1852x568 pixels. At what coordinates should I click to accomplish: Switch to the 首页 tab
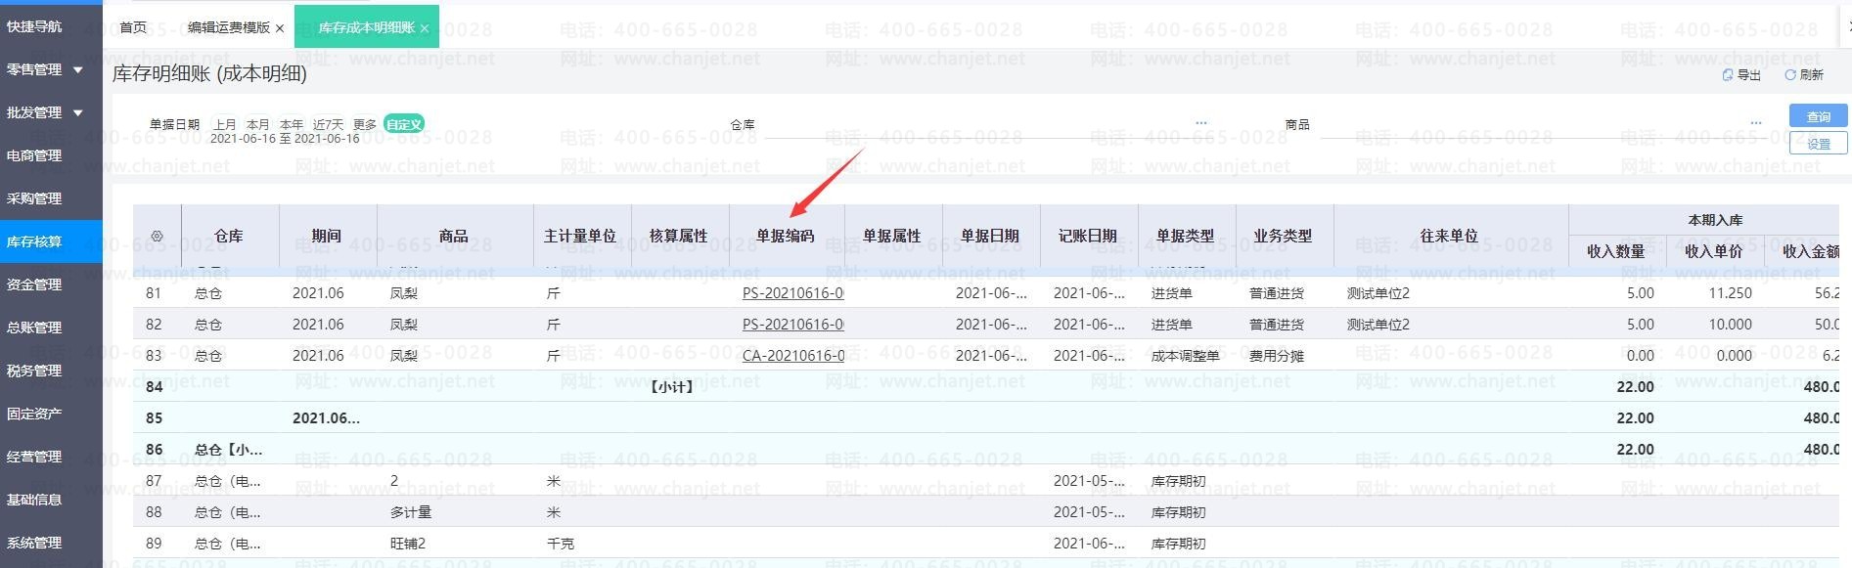click(x=133, y=27)
